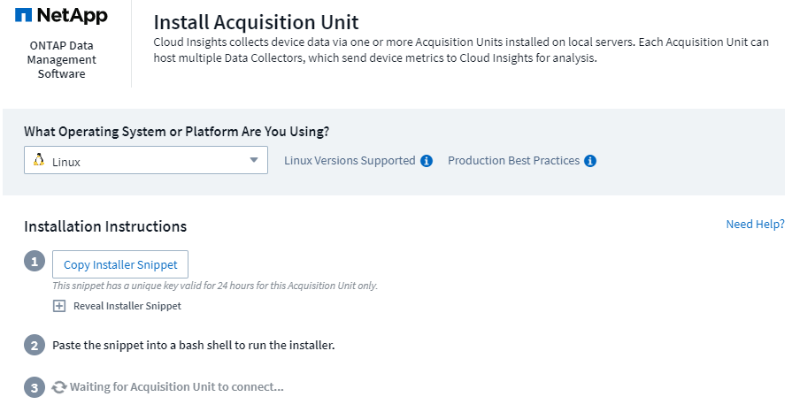Open the Need Help? link
The width and height of the screenshot is (792, 412).
point(754,225)
